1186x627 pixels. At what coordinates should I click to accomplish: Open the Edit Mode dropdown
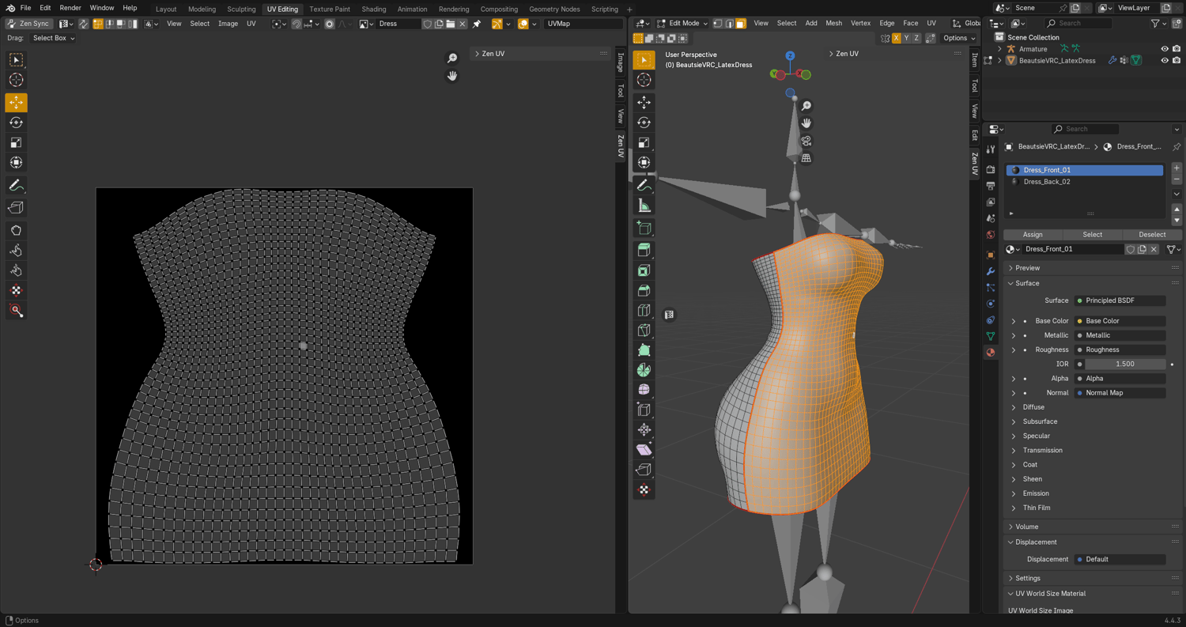(x=682, y=24)
